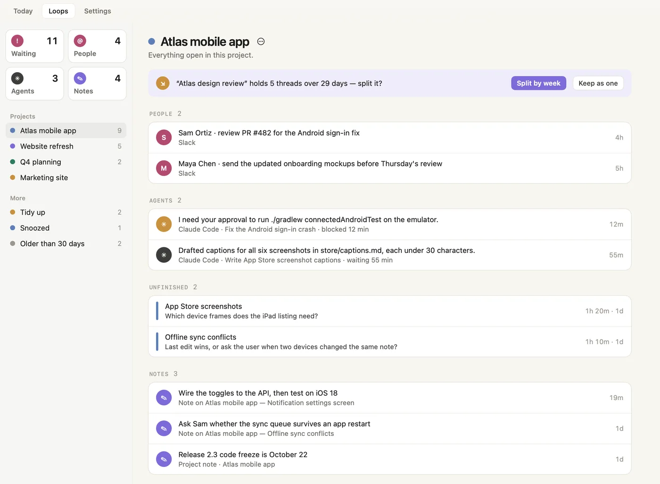Screen dimensions: 660x484
Task: Click Maya Chen's avatar icon
Action: click(x=164, y=168)
